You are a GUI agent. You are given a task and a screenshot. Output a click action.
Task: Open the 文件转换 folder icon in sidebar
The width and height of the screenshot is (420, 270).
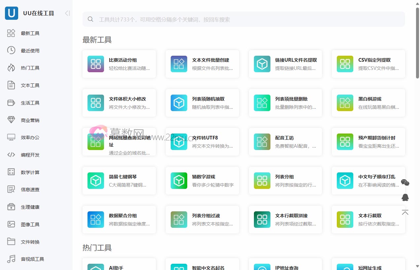11,242
